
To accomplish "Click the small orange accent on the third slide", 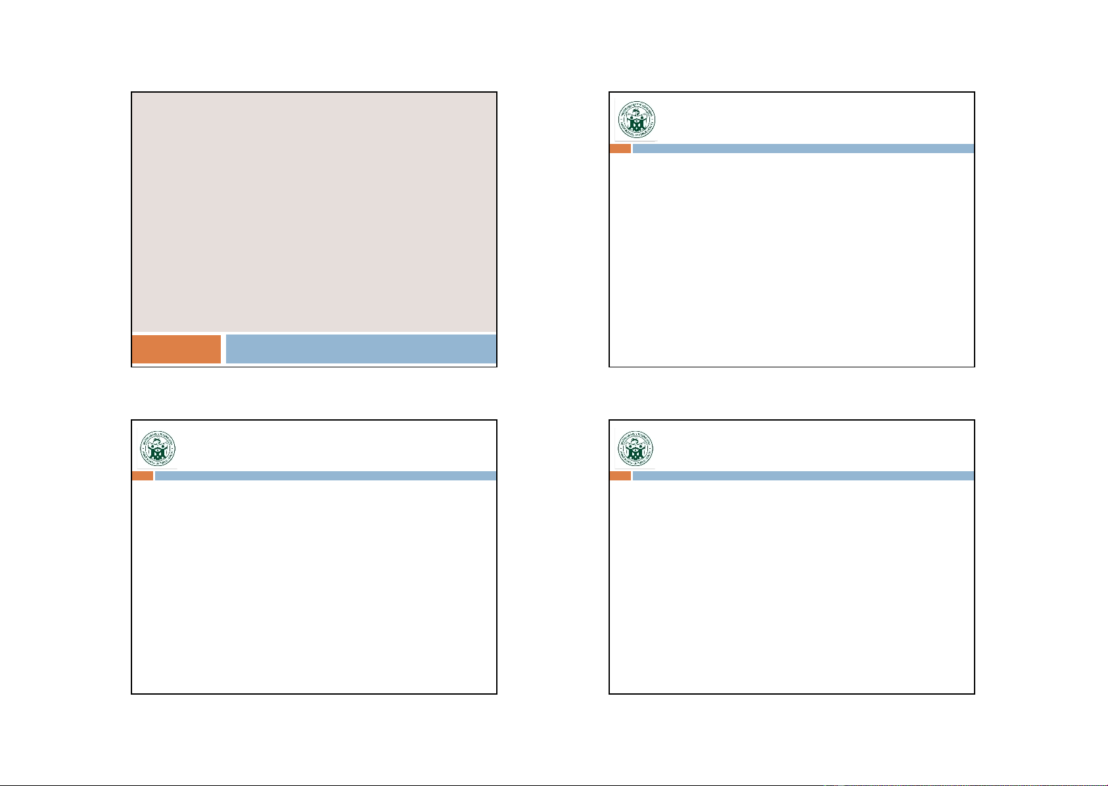I will click(x=142, y=476).
